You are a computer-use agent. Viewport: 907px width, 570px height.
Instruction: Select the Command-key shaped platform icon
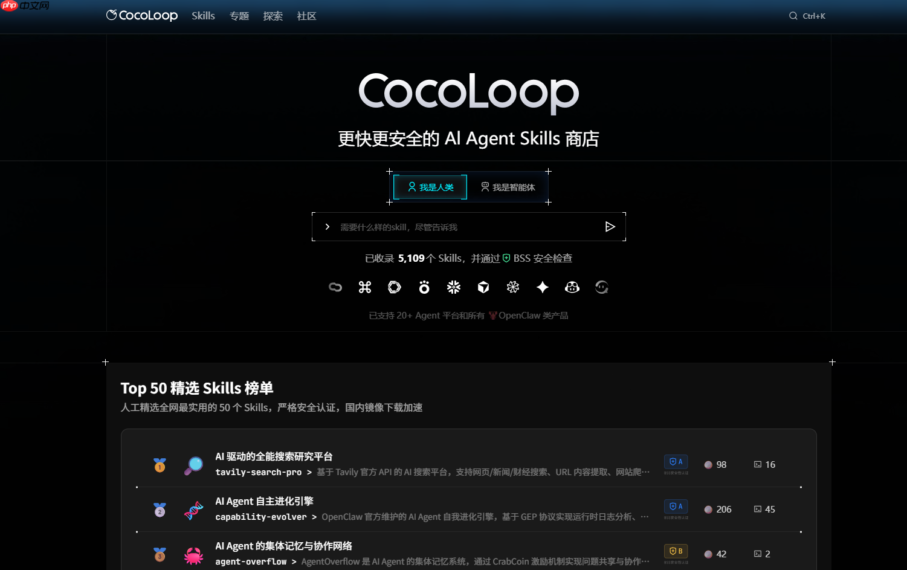coord(364,287)
